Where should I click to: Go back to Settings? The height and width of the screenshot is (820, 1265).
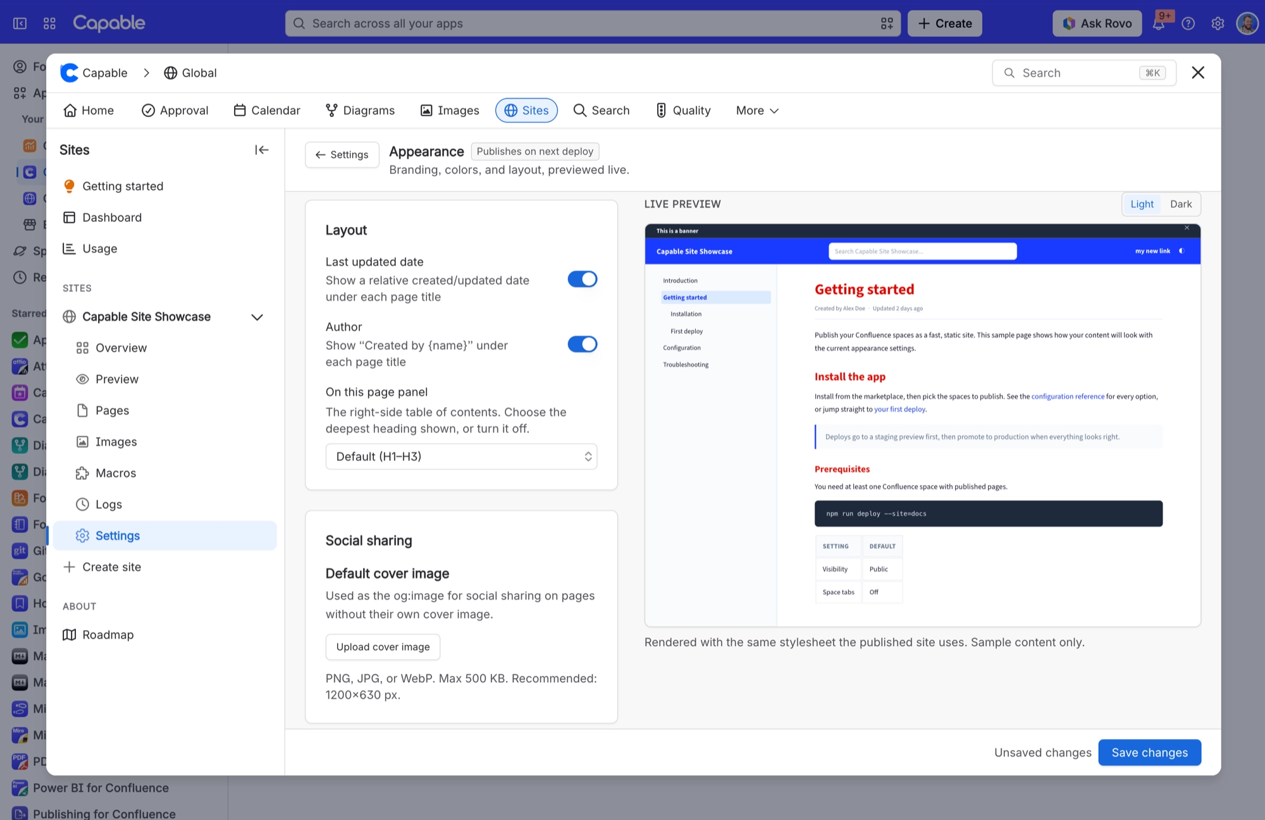(342, 155)
